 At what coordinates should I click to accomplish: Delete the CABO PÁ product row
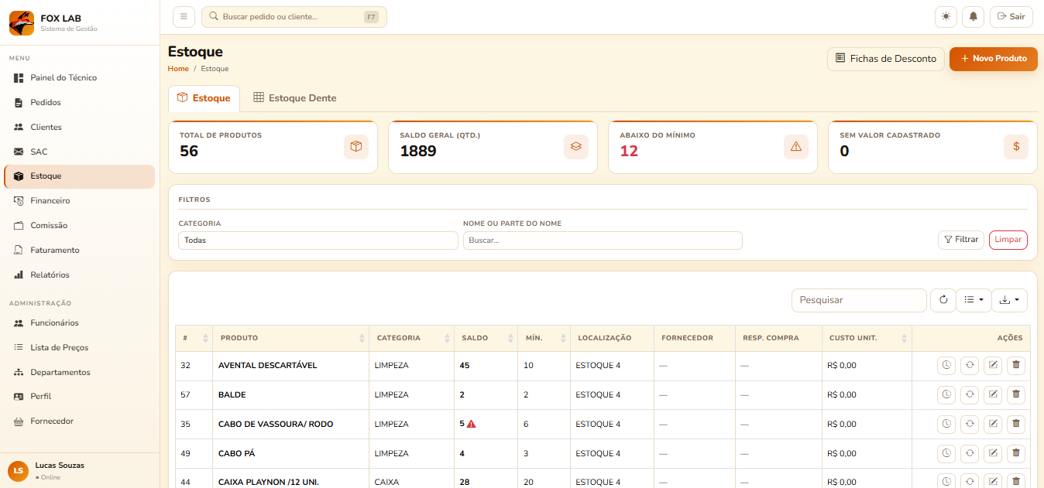pyautogui.click(x=1015, y=453)
